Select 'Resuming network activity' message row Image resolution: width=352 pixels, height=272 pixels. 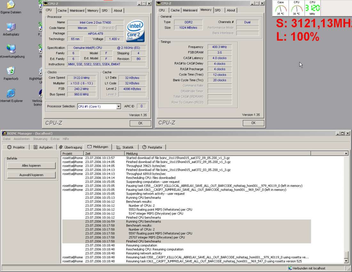pyautogui.click(x=186, y=253)
